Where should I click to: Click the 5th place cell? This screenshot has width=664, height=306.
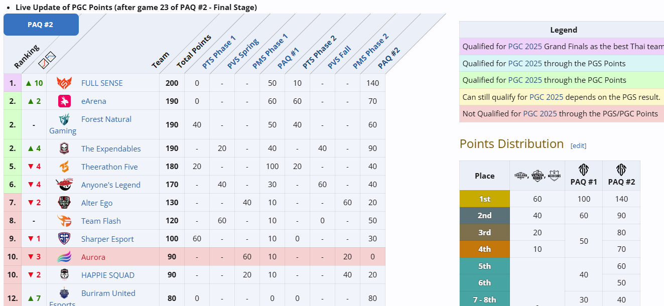484,266
